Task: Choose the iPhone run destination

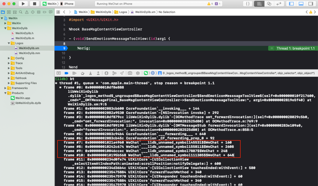Action: (x=67, y=4)
